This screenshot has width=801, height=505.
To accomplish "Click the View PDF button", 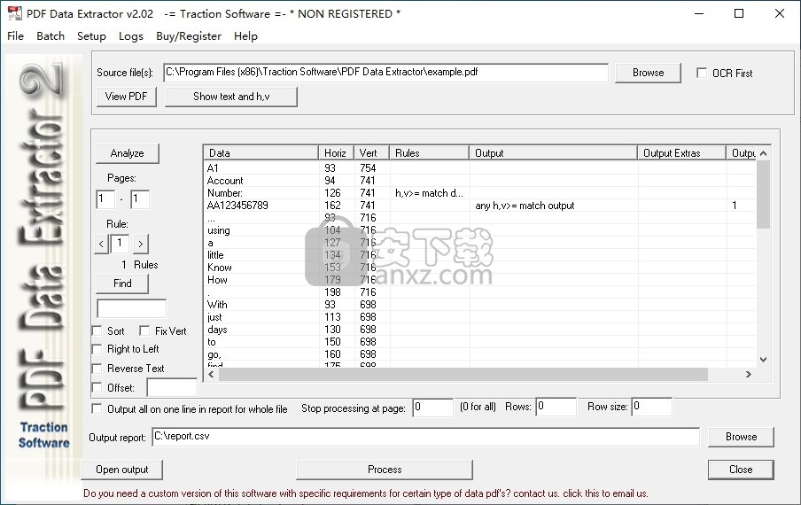I will point(126,97).
